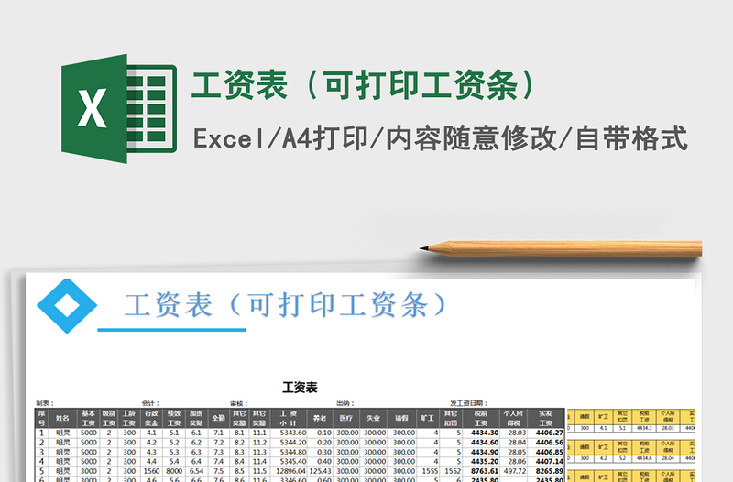The width and height of the screenshot is (733, 482).
Task: Click the cell with value 5345.40
Action: (x=289, y=462)
